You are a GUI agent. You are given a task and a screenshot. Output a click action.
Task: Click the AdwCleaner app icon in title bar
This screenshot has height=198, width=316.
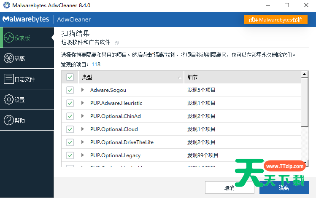[x=7, y=5]
